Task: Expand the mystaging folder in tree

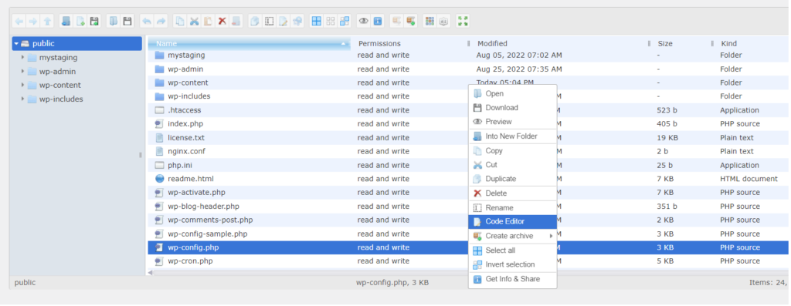Action: 22,57
